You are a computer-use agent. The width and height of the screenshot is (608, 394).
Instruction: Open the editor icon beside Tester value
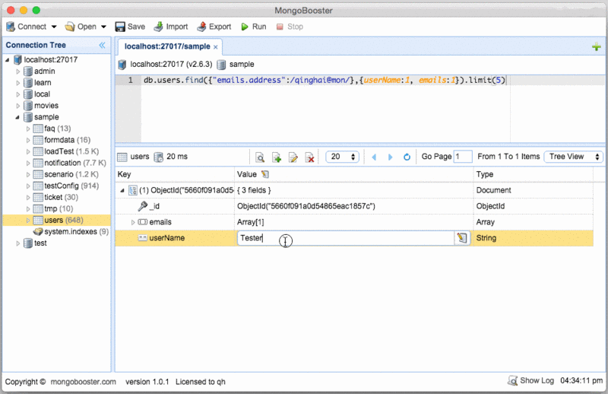coord(461,238)
